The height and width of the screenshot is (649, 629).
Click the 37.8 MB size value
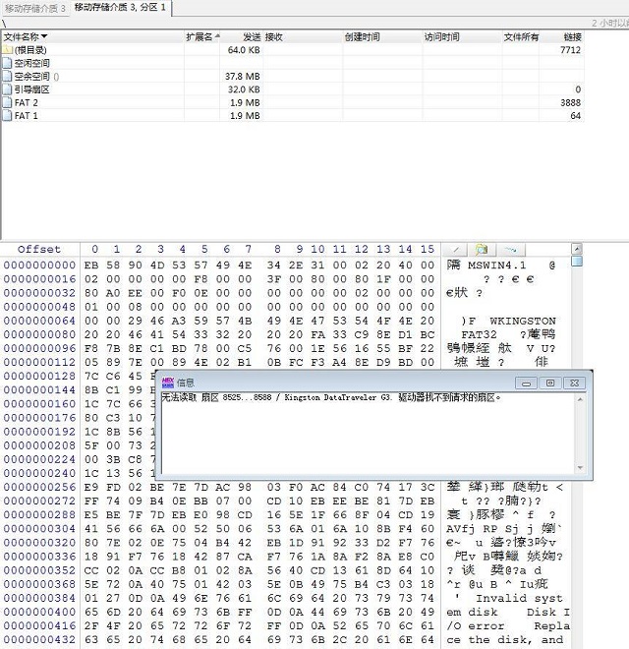click(243, 77)
